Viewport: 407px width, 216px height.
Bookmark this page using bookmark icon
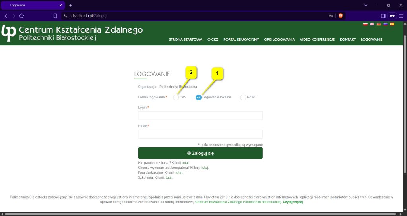pyautogui.click(x=55, y=16)
